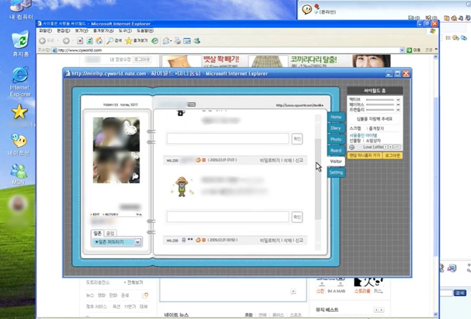Click the green Refresh icon
This screenshot has width=471, height=319.
point(89,41)
